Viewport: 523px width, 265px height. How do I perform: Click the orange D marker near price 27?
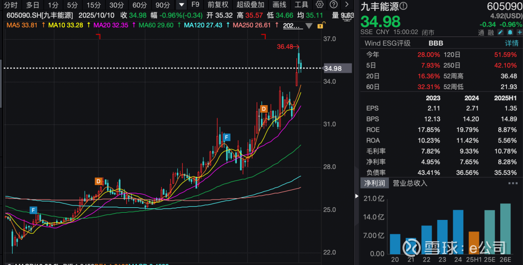[x=98, y=181]
